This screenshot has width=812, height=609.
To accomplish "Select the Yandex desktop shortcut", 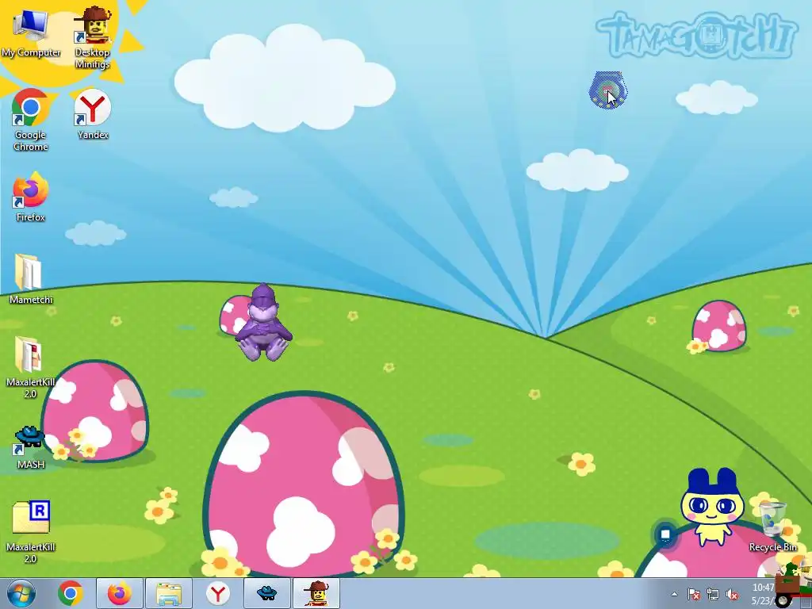I will pos(93,114).
